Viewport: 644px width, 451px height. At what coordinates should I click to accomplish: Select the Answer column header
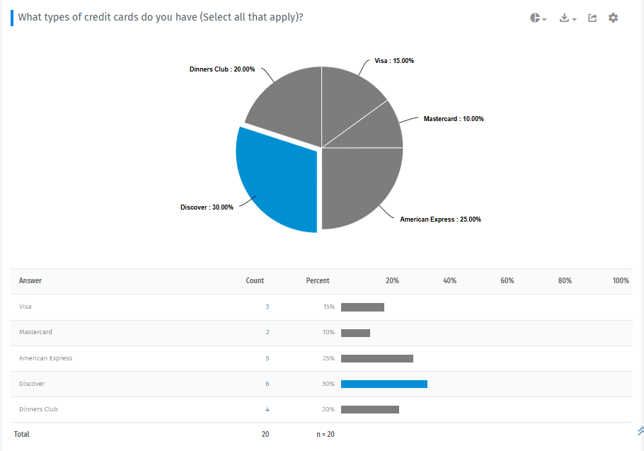pyautogui.click(x=30, y=280)
